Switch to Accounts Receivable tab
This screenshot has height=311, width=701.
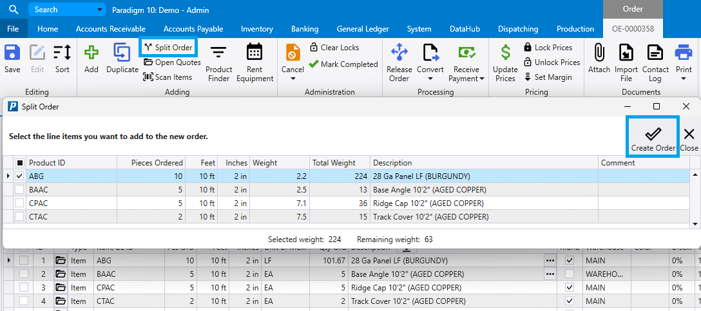110,28
